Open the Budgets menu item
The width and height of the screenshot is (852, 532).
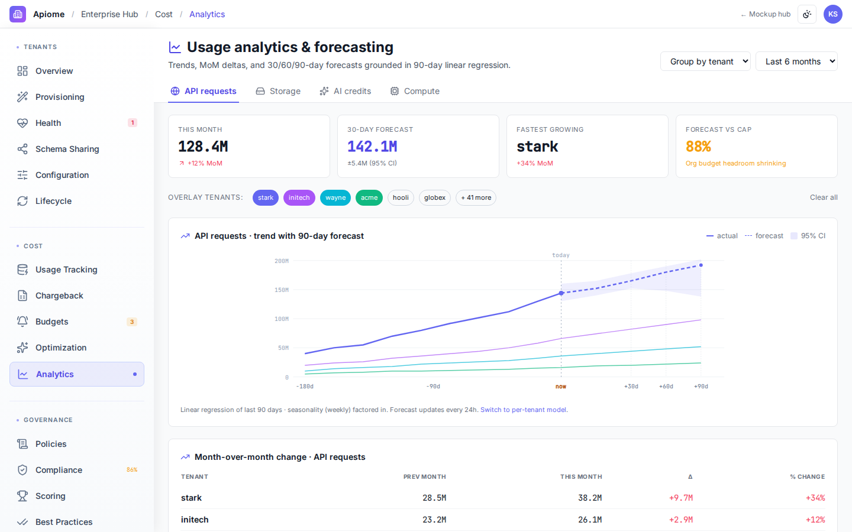point(77,322)
